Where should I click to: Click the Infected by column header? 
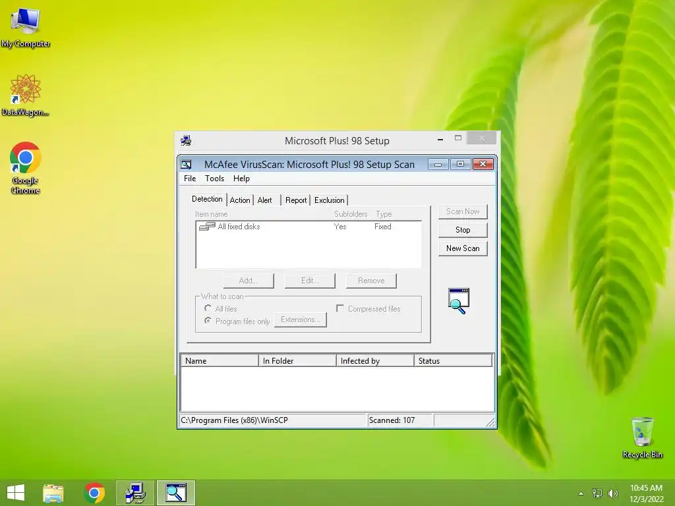click(375, 360)
